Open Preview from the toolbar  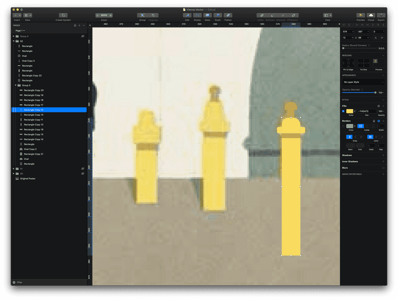(x=361, y=15)
